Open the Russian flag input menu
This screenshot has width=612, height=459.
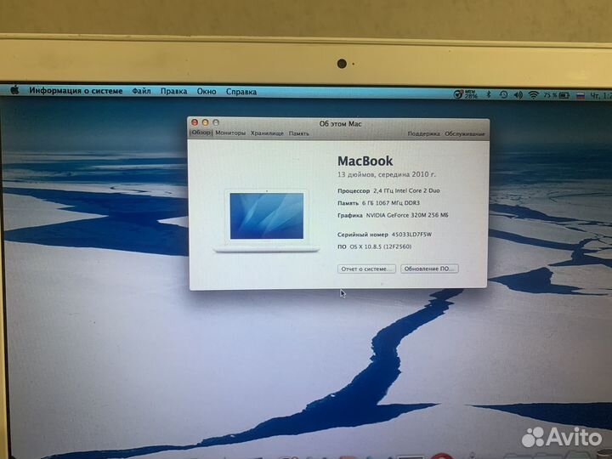[581, 95]
